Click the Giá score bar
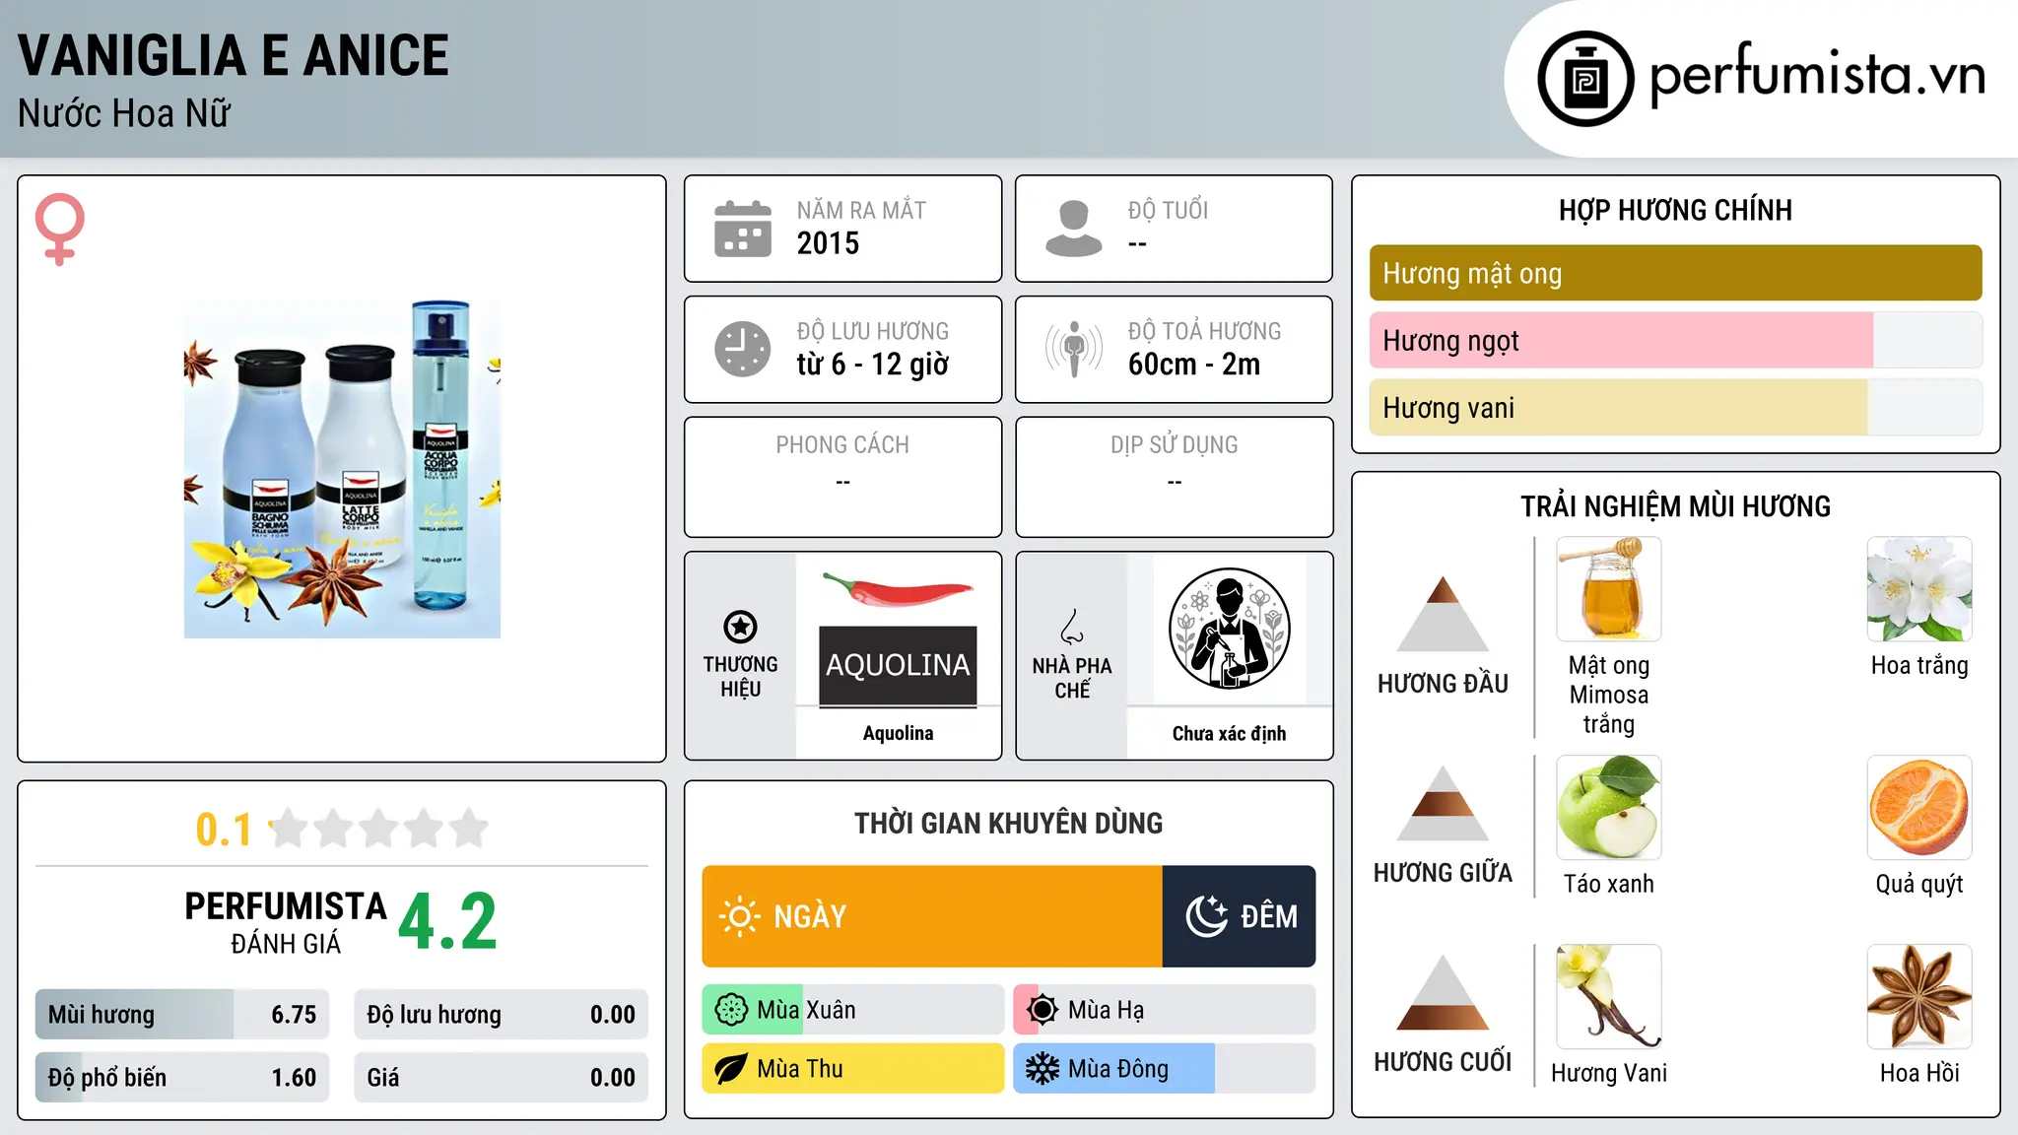This screenshot has width=2018, height=1135. [x=502, y=1077]
